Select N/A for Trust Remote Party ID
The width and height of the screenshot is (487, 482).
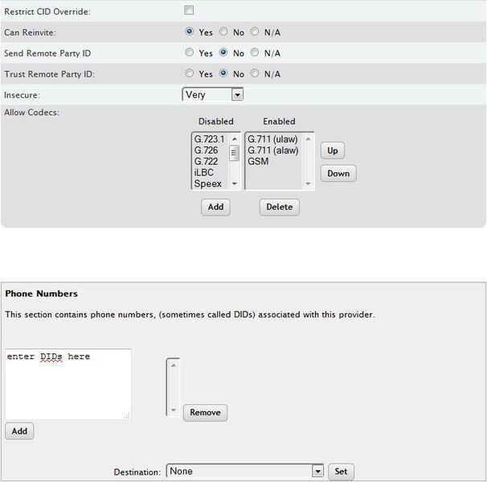(x=255, y=74)
